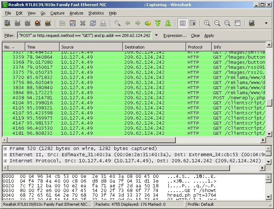This screenshot has width=274, height=209.
Task: Sort by the Protocol column header
Action: click(x=199, y=47)
